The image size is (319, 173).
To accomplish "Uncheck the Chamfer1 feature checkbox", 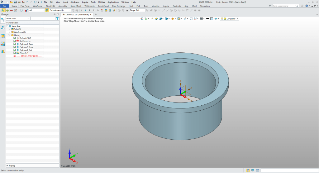I will pos(14,53).
